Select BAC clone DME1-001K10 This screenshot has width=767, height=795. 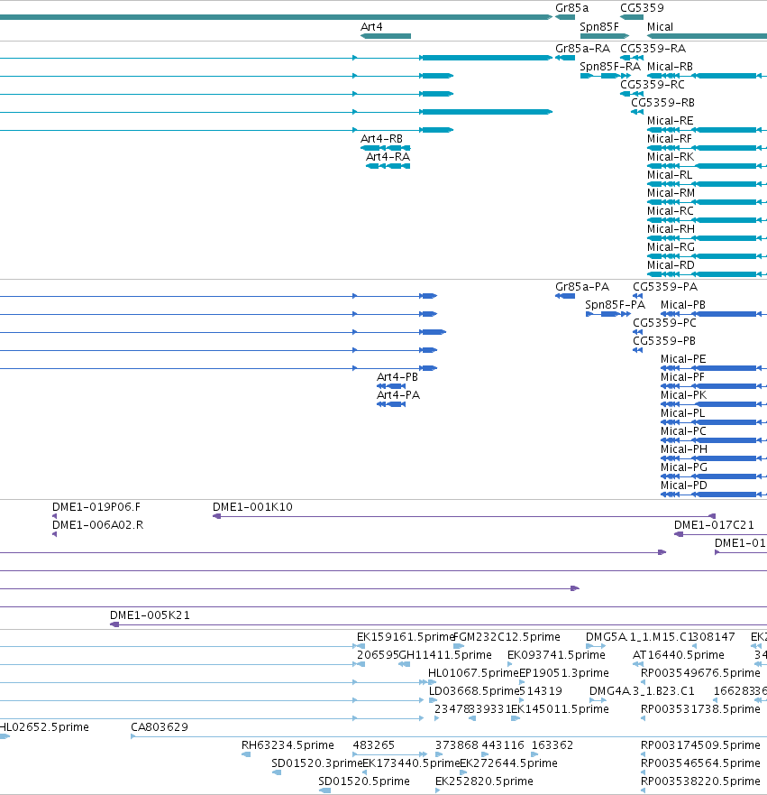(464, 516)
